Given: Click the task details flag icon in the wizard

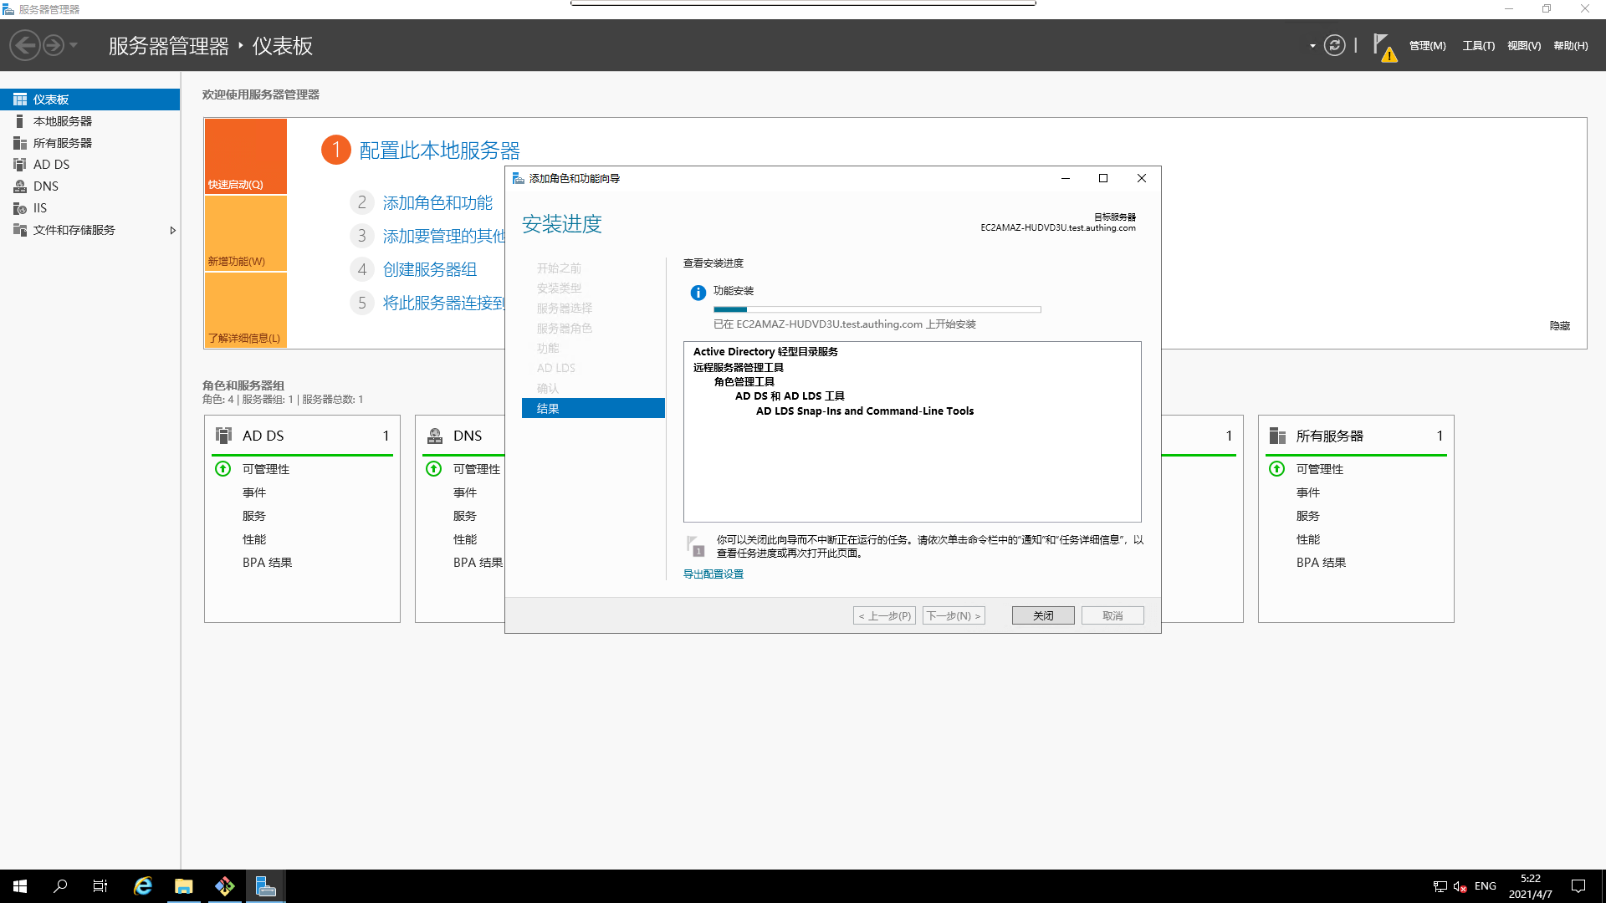Looking at the screenshot, I should [695, 546].
